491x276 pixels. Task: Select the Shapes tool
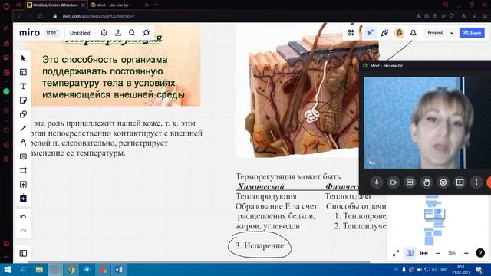coord(23,114)
